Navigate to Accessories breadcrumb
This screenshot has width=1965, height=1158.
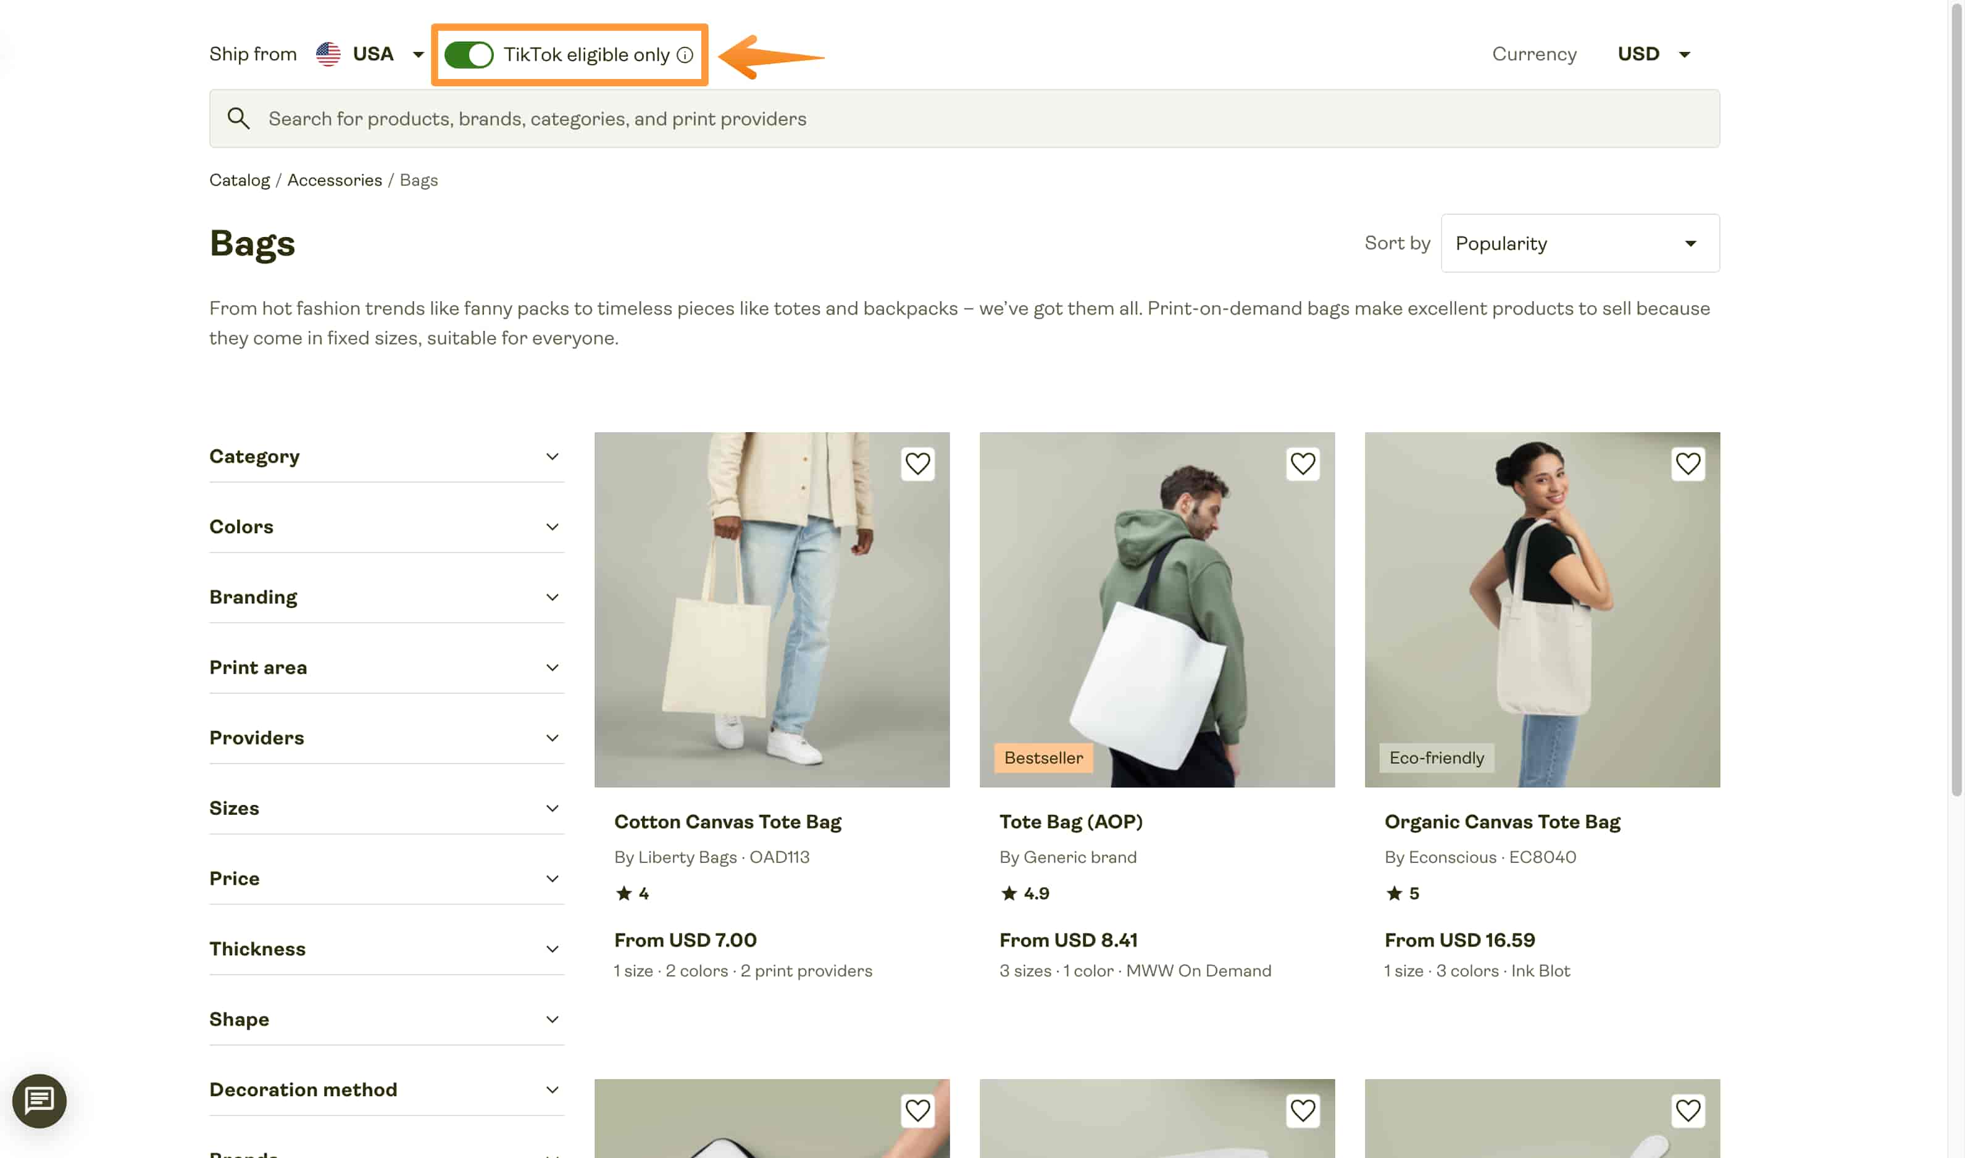click(334, 180)
